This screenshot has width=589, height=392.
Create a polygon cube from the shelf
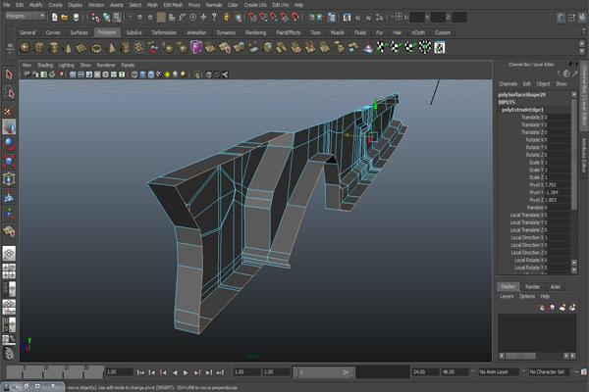click(39, 48)
